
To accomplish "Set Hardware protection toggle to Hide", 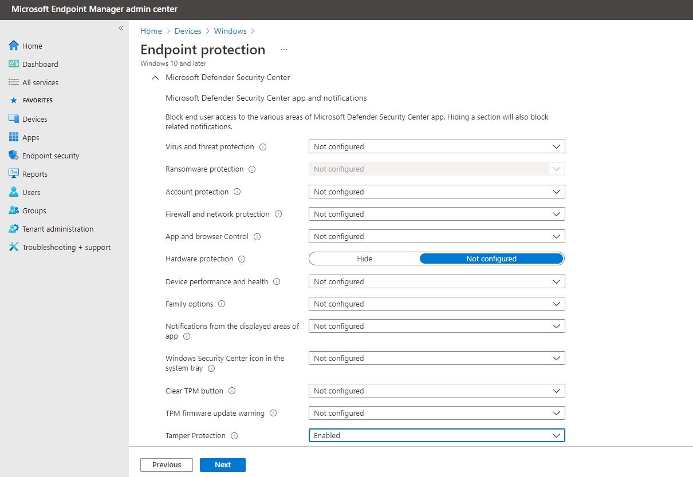I will point(365,259).
